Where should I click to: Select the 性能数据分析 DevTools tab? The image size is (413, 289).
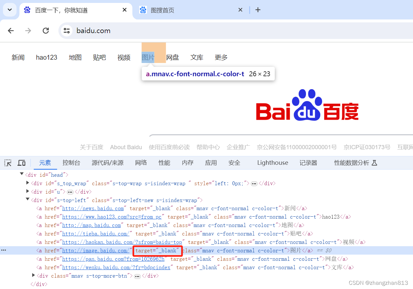pyautogui.click(x=356, y=163)
